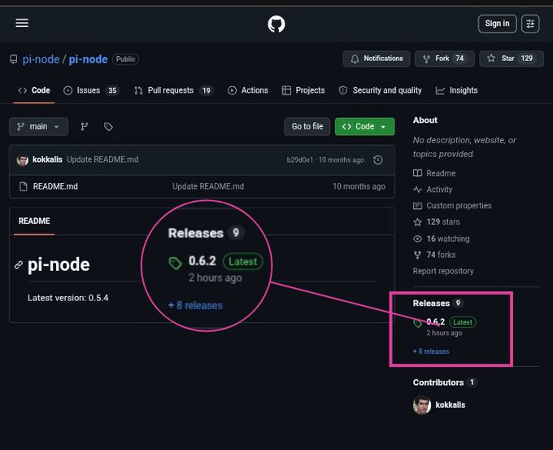Open the Projects tab
Screen dimensions: 553x450
point(303,90)
